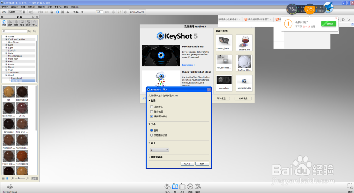The image size is (354, 193).
Task: Expand the Axalta material category
Action: pos(6,36)
